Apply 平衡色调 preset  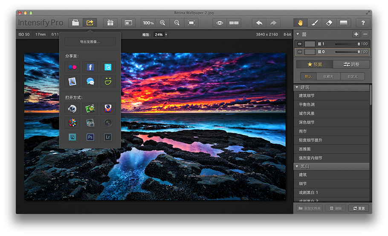332,105
